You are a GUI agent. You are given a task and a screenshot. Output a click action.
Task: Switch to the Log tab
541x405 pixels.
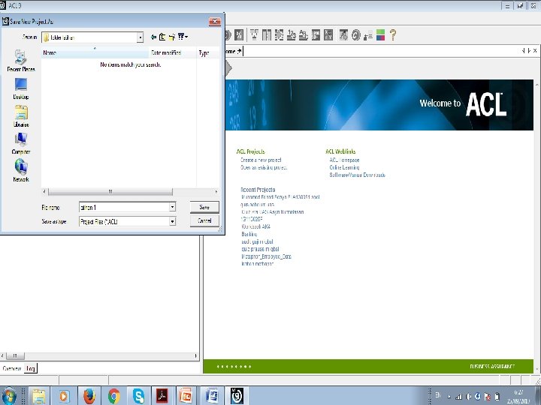pyautogui.click(x=31, y=368)
